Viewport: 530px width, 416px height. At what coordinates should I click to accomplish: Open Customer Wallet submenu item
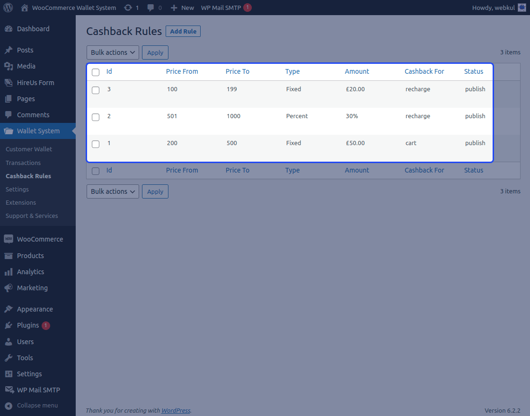[x=29, y=149]
